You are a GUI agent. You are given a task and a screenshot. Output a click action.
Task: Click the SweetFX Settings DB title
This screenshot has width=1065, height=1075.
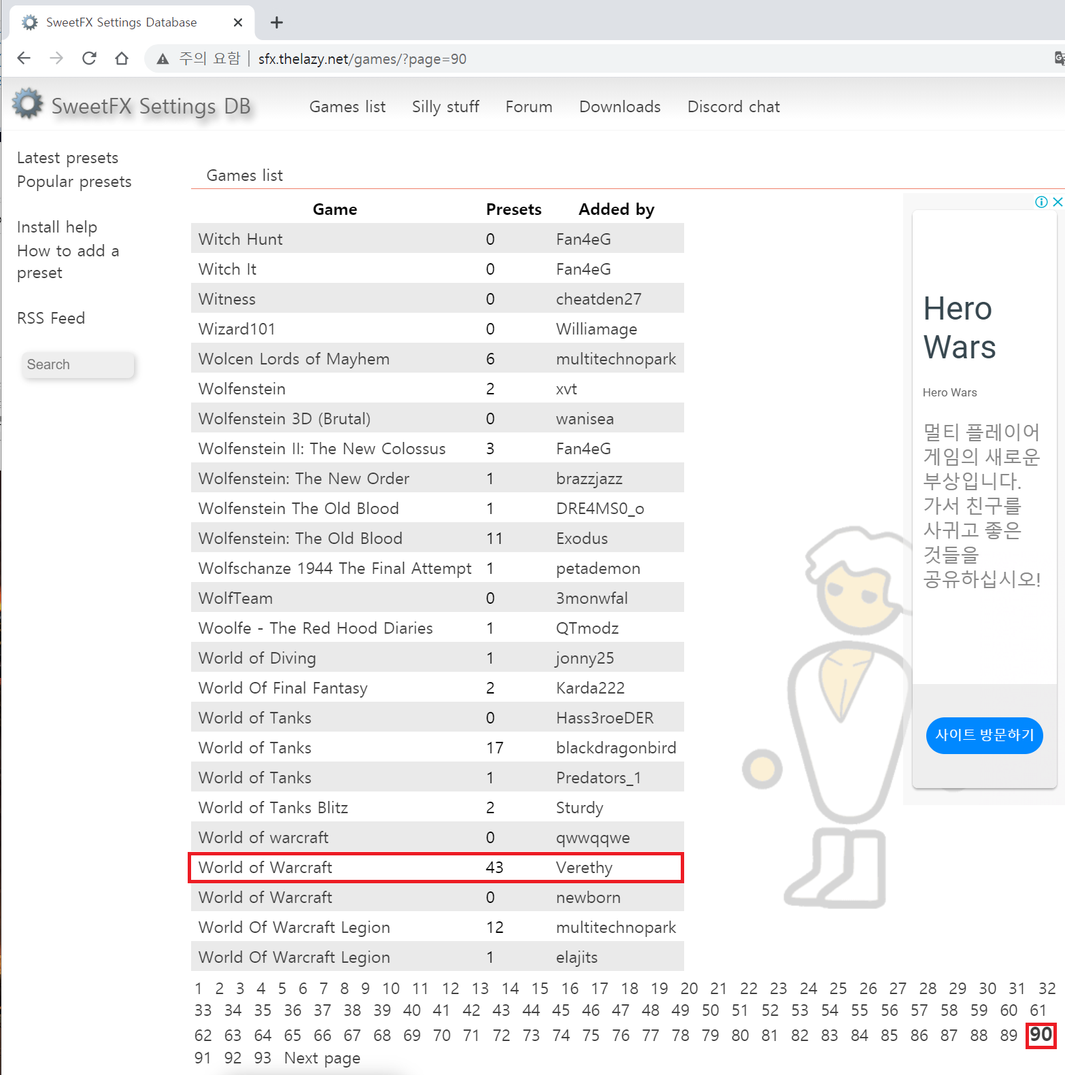click(151, 106)
